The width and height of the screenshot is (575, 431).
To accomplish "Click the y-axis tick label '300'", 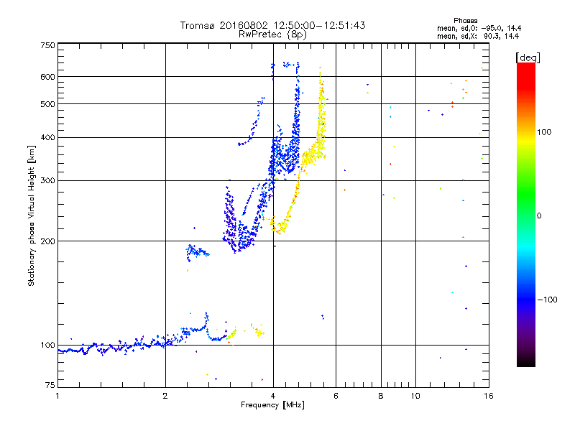I will coord(47,181).
